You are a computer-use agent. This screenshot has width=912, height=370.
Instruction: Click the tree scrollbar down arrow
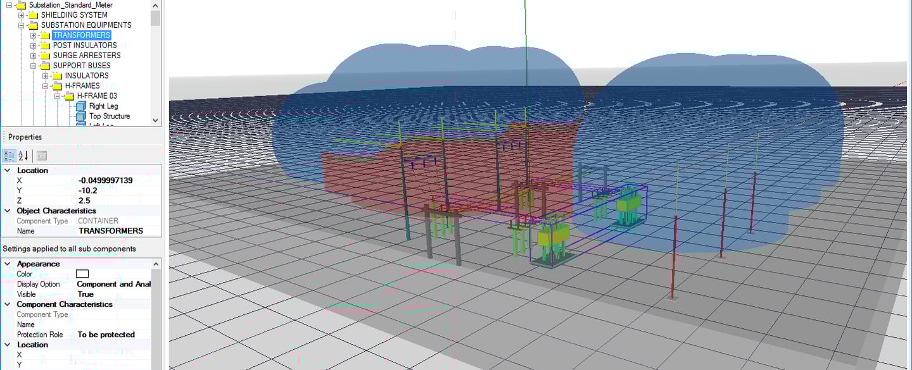[156, 120]
